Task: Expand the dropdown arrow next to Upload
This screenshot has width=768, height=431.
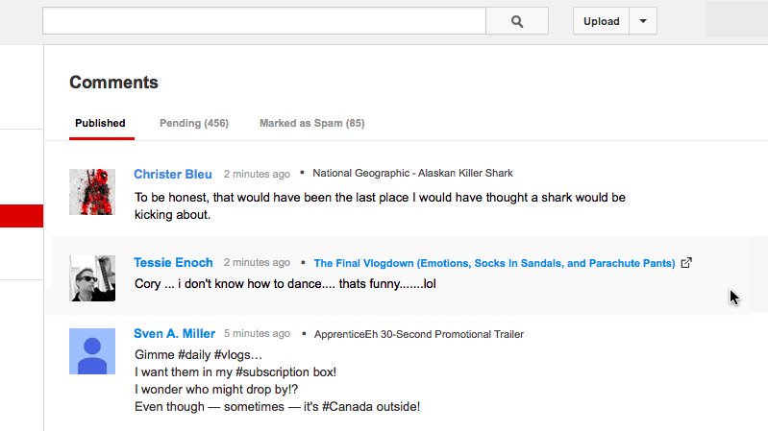Action: pyautogui.click(x=643, y=21)
